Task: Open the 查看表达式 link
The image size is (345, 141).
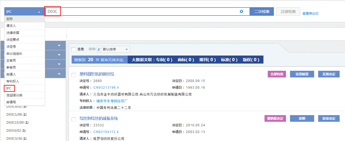Action: (310, 14)
